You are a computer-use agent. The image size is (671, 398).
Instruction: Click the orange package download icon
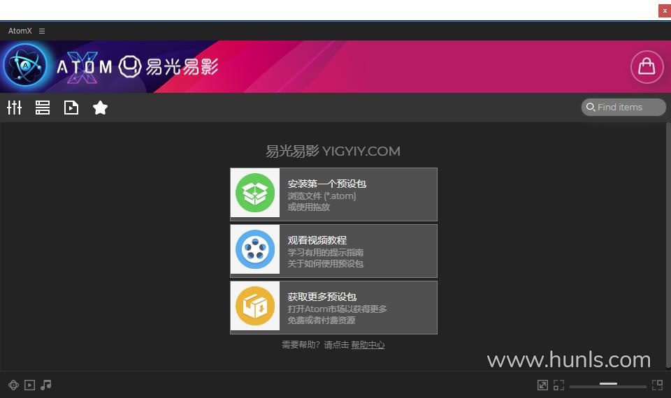[255, 306]
